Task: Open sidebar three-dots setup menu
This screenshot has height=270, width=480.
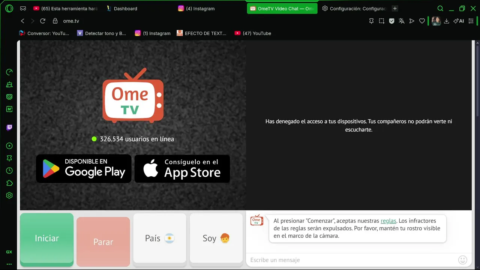Action: click(9, 264)
